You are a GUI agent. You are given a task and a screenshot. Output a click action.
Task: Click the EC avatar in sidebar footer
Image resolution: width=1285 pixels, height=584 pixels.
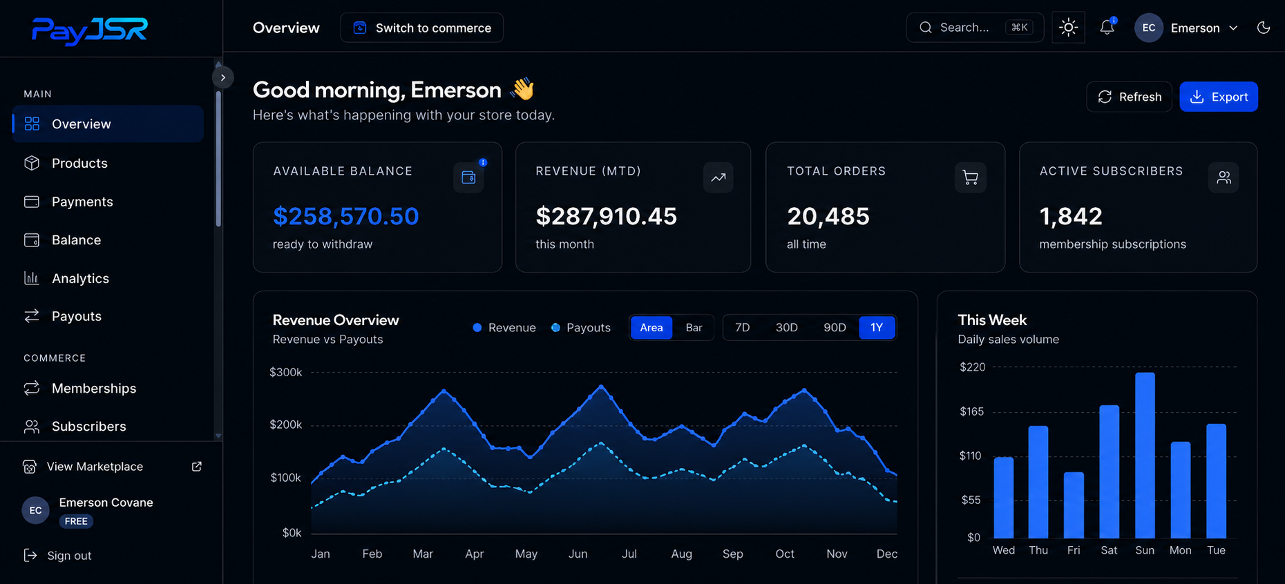(36, 510)
